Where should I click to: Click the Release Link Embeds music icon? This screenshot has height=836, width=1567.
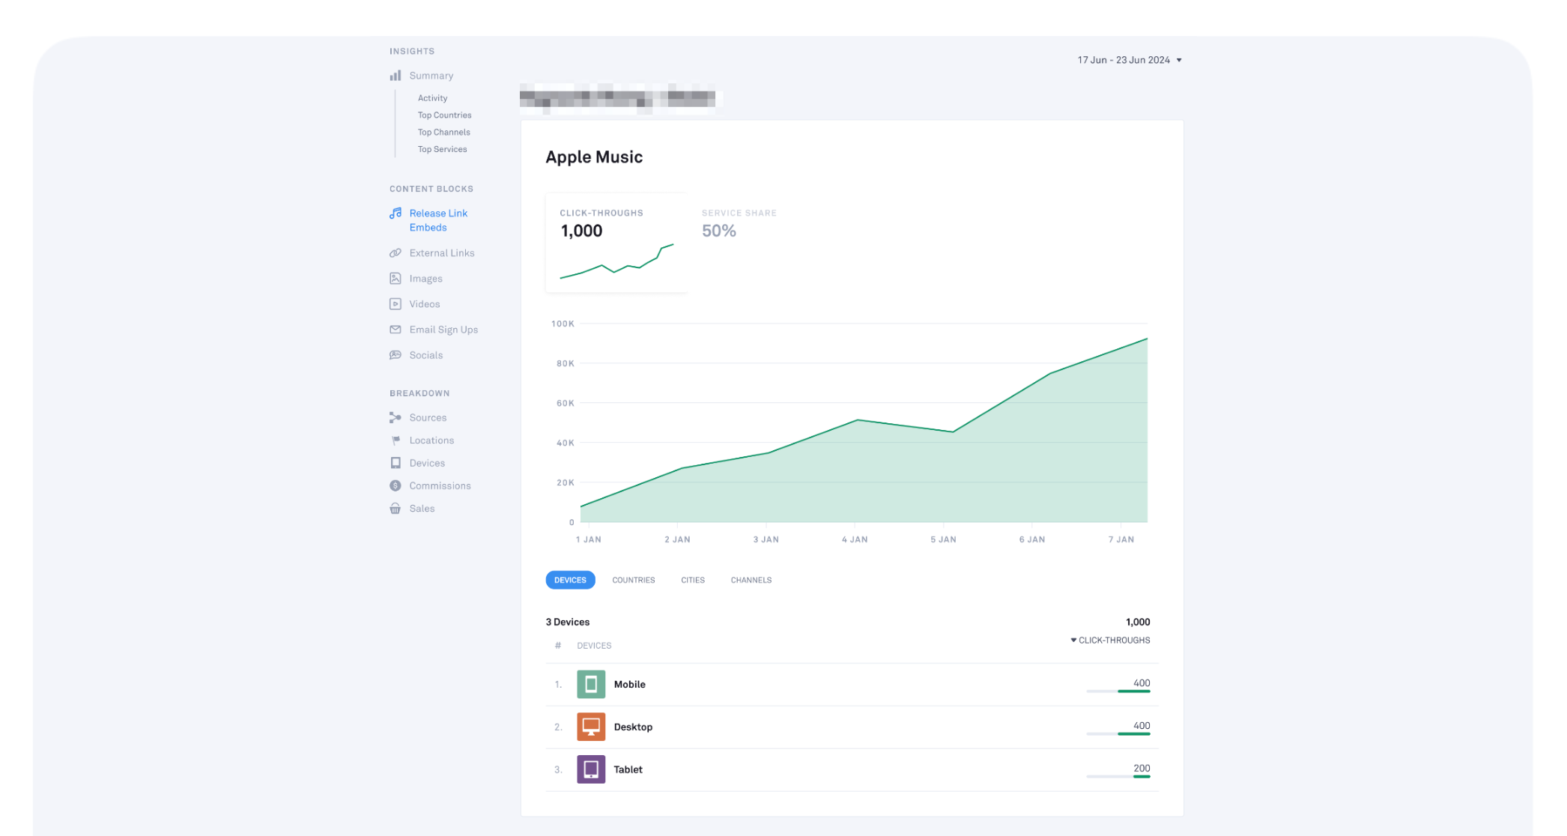point(395,213)
